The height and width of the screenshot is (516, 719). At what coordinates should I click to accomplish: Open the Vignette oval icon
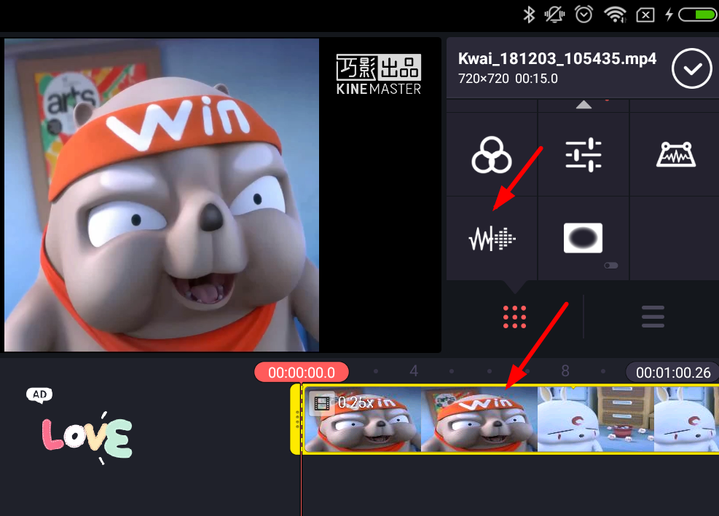pos(583,238)
